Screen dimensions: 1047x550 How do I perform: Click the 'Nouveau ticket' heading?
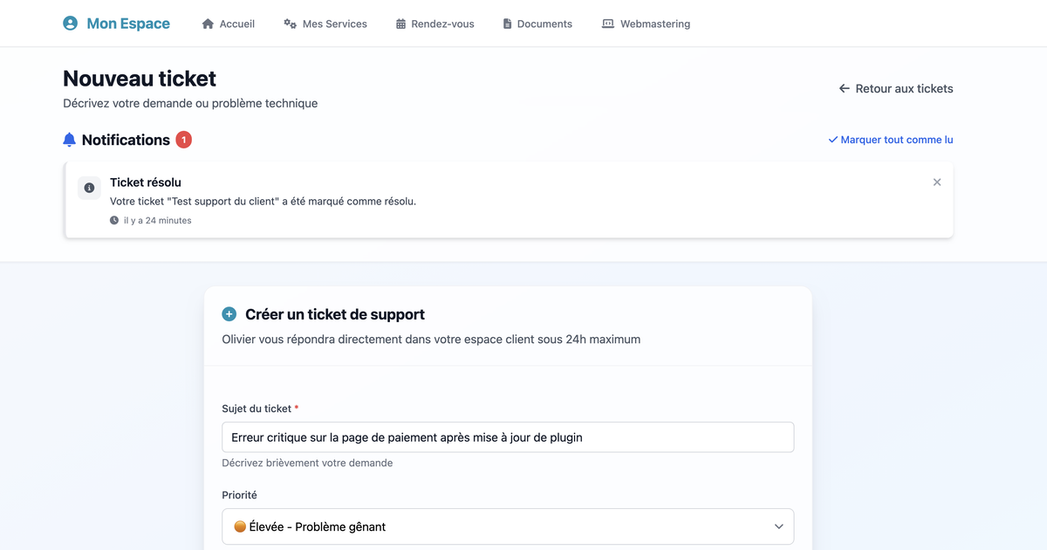click(x=140, y=79)
